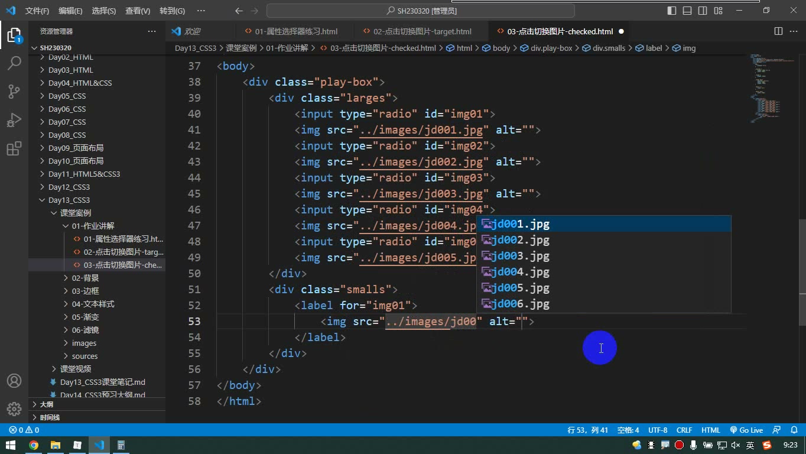The image size is (806, 454).
Task: Click the split editor icon
Action: point(778,31)
